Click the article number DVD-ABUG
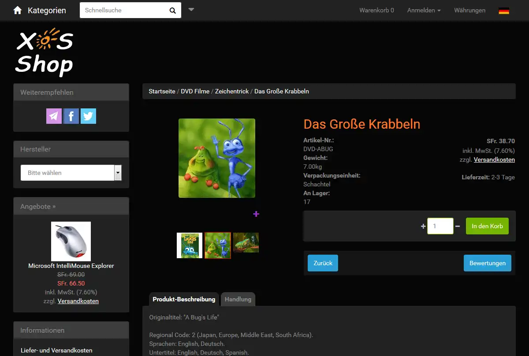 pos(318,149)
